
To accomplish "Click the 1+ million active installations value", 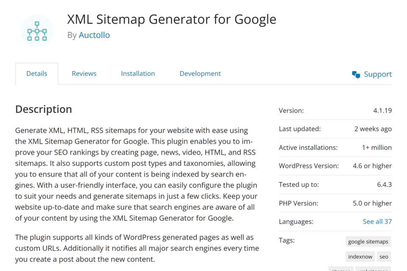I will (376, 147).
